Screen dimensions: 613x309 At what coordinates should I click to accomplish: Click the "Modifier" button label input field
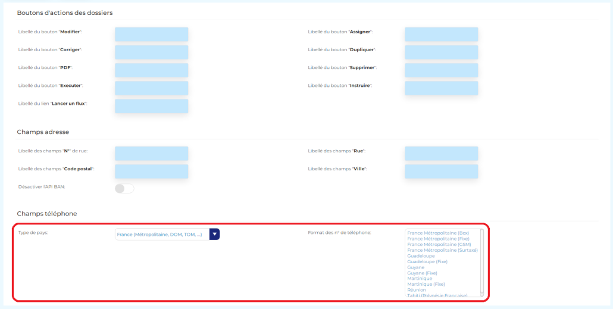[151, 35]
